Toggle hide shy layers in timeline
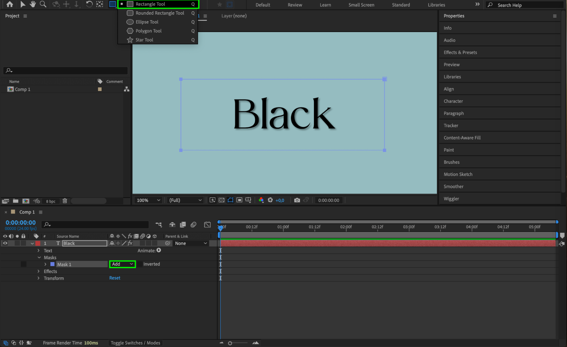Viewport: 567px width, 347px height. [172, 225]
